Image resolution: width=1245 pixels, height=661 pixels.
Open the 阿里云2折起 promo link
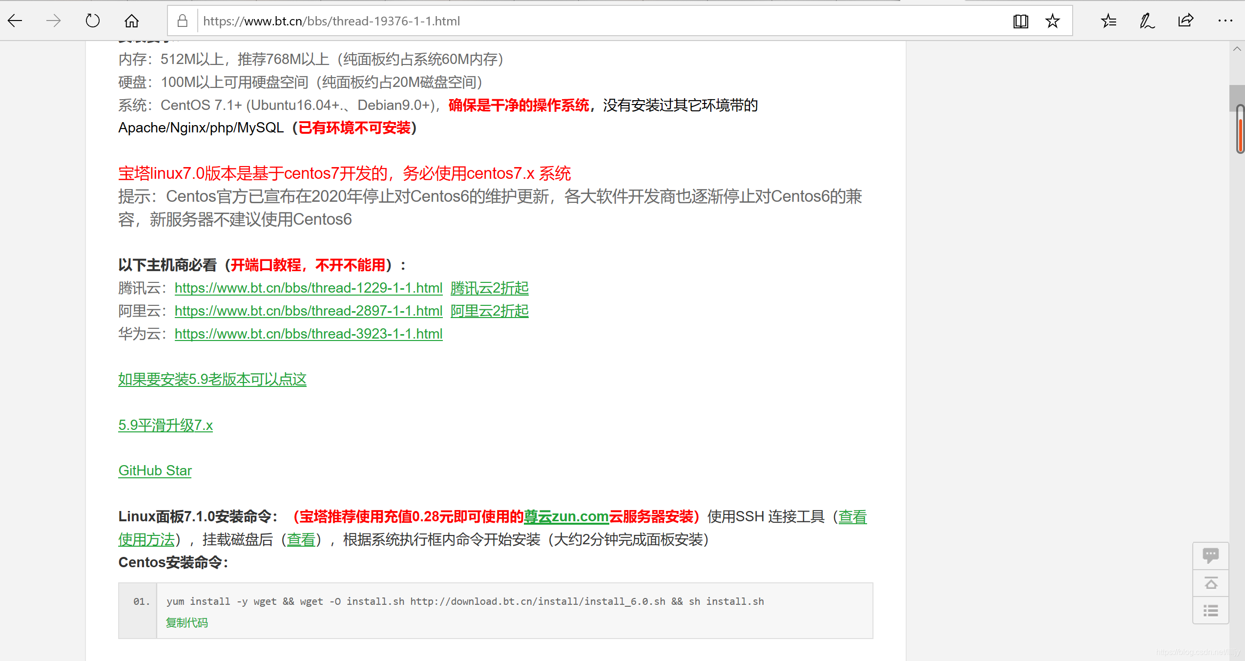[x=489, y=311]
